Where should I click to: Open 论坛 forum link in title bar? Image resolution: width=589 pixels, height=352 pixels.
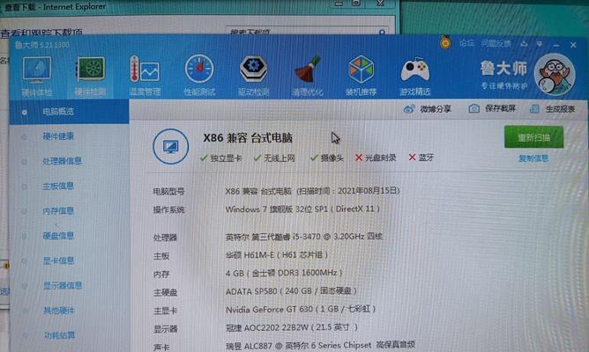tap(466, 43)
